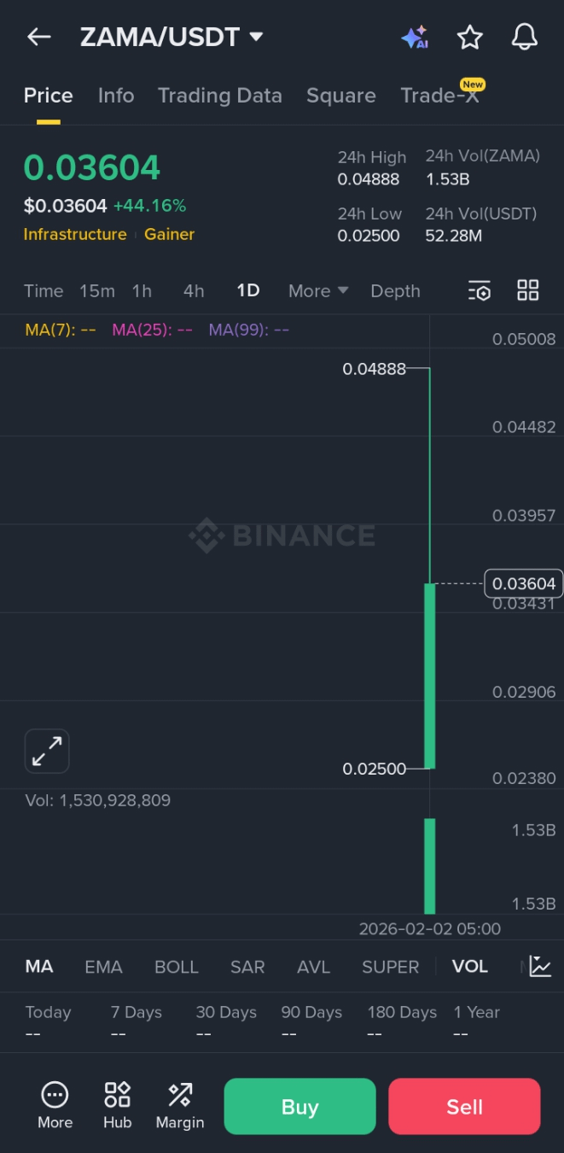Open the More options menu at bottom
This screenshot has width=564, height=1153.
(x=55, y=1105)
